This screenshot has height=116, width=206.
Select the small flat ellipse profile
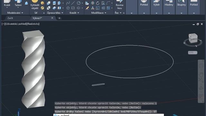coord(98,84)
